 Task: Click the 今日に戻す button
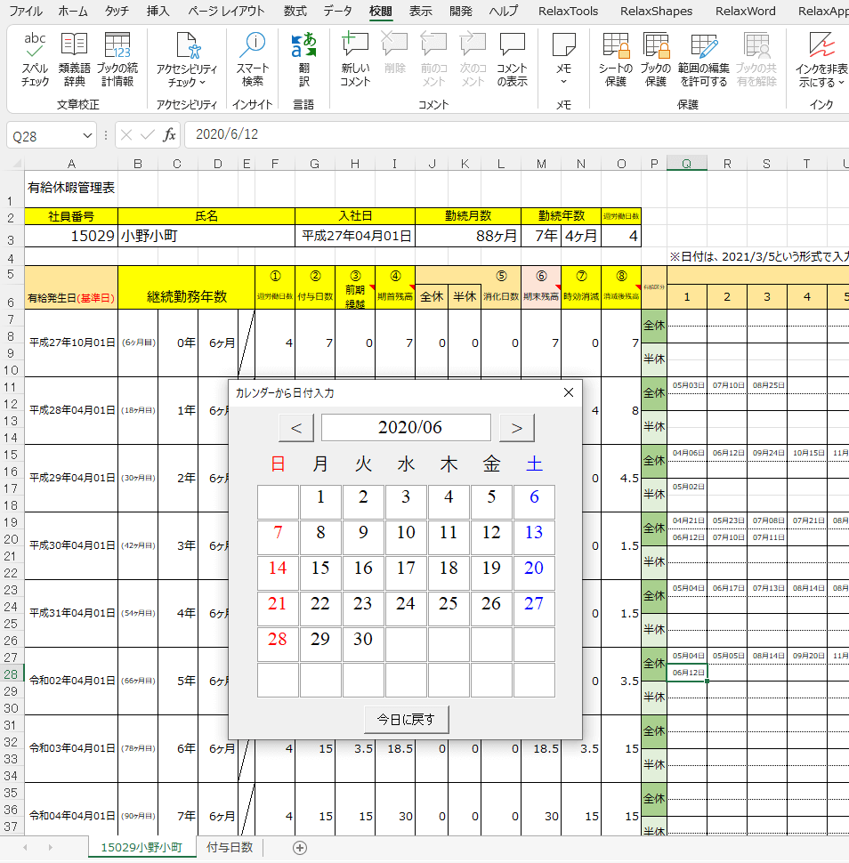407,720
